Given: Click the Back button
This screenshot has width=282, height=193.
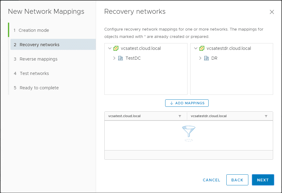Looking at the screenshot, I should [237, 180].
